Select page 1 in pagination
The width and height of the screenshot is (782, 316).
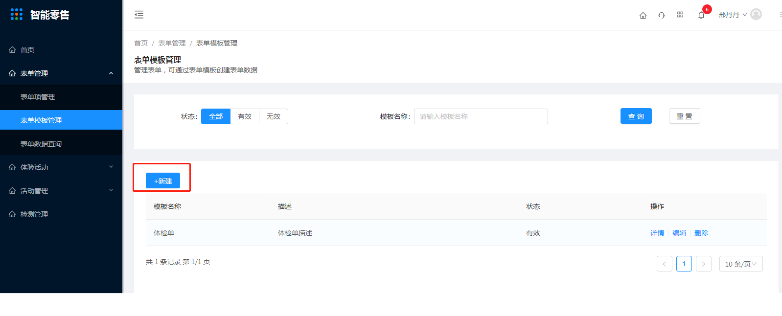(x=684, y=264)
